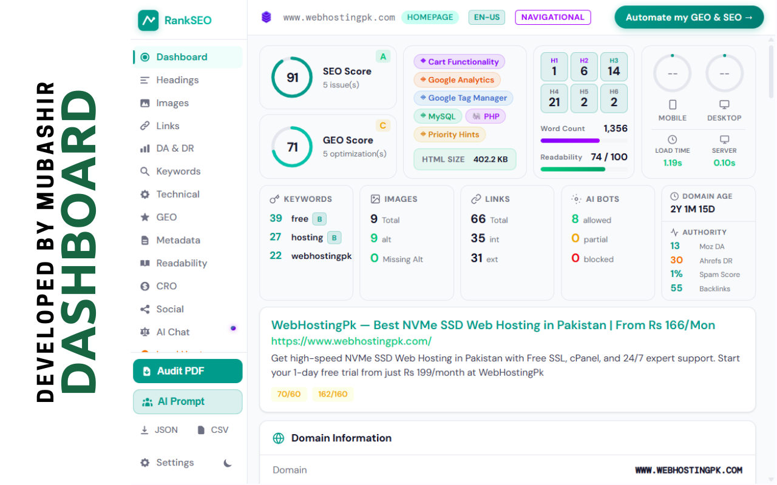777x485 pixels.
Task: Open the https://www.webhostingpk.com/ URL link
Action: (351, 341)
